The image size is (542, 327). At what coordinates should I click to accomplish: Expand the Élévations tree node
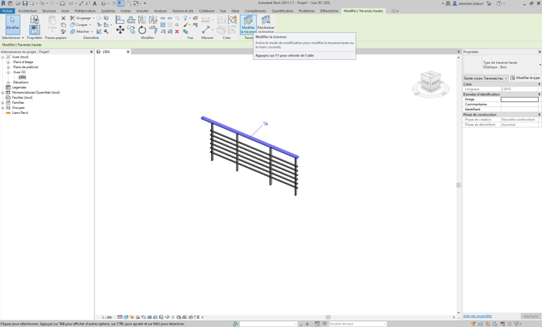point(8,82)
